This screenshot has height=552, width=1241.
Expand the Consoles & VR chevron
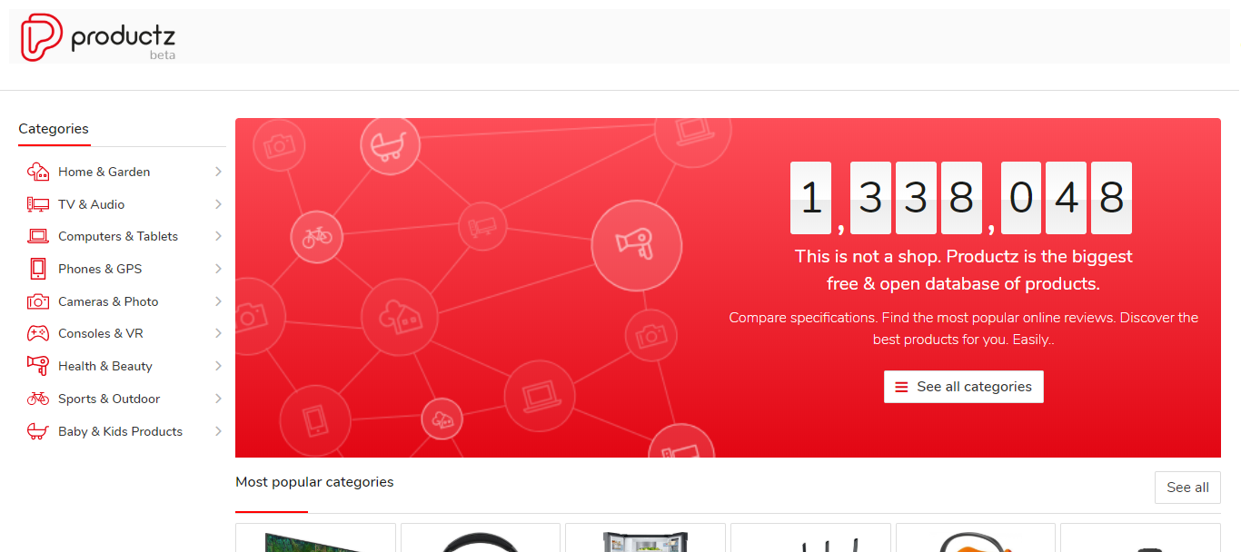click(x=218, y=333)
